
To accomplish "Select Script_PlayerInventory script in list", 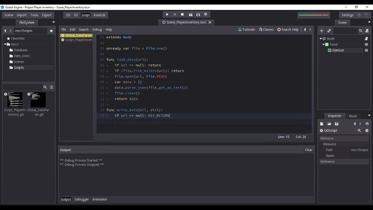I will point(76,40).
